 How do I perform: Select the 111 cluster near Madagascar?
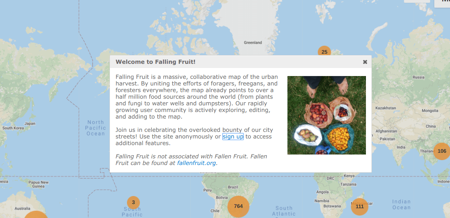tap(360, 206)
